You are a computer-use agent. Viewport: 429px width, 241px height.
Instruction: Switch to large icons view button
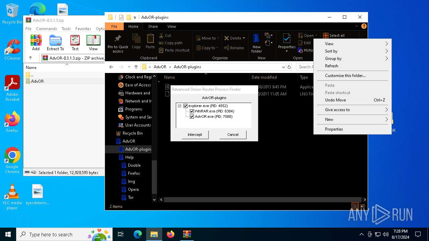[362, 206]
